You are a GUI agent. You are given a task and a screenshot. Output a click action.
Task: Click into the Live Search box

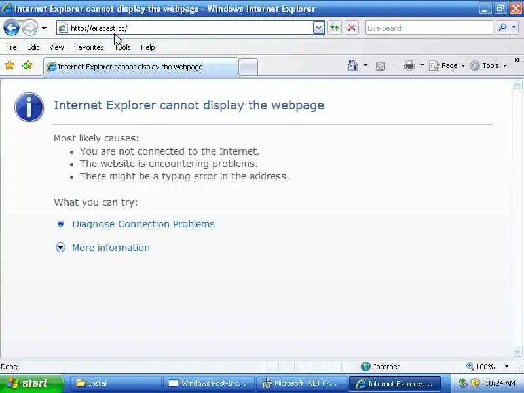(x=429, y=28)
